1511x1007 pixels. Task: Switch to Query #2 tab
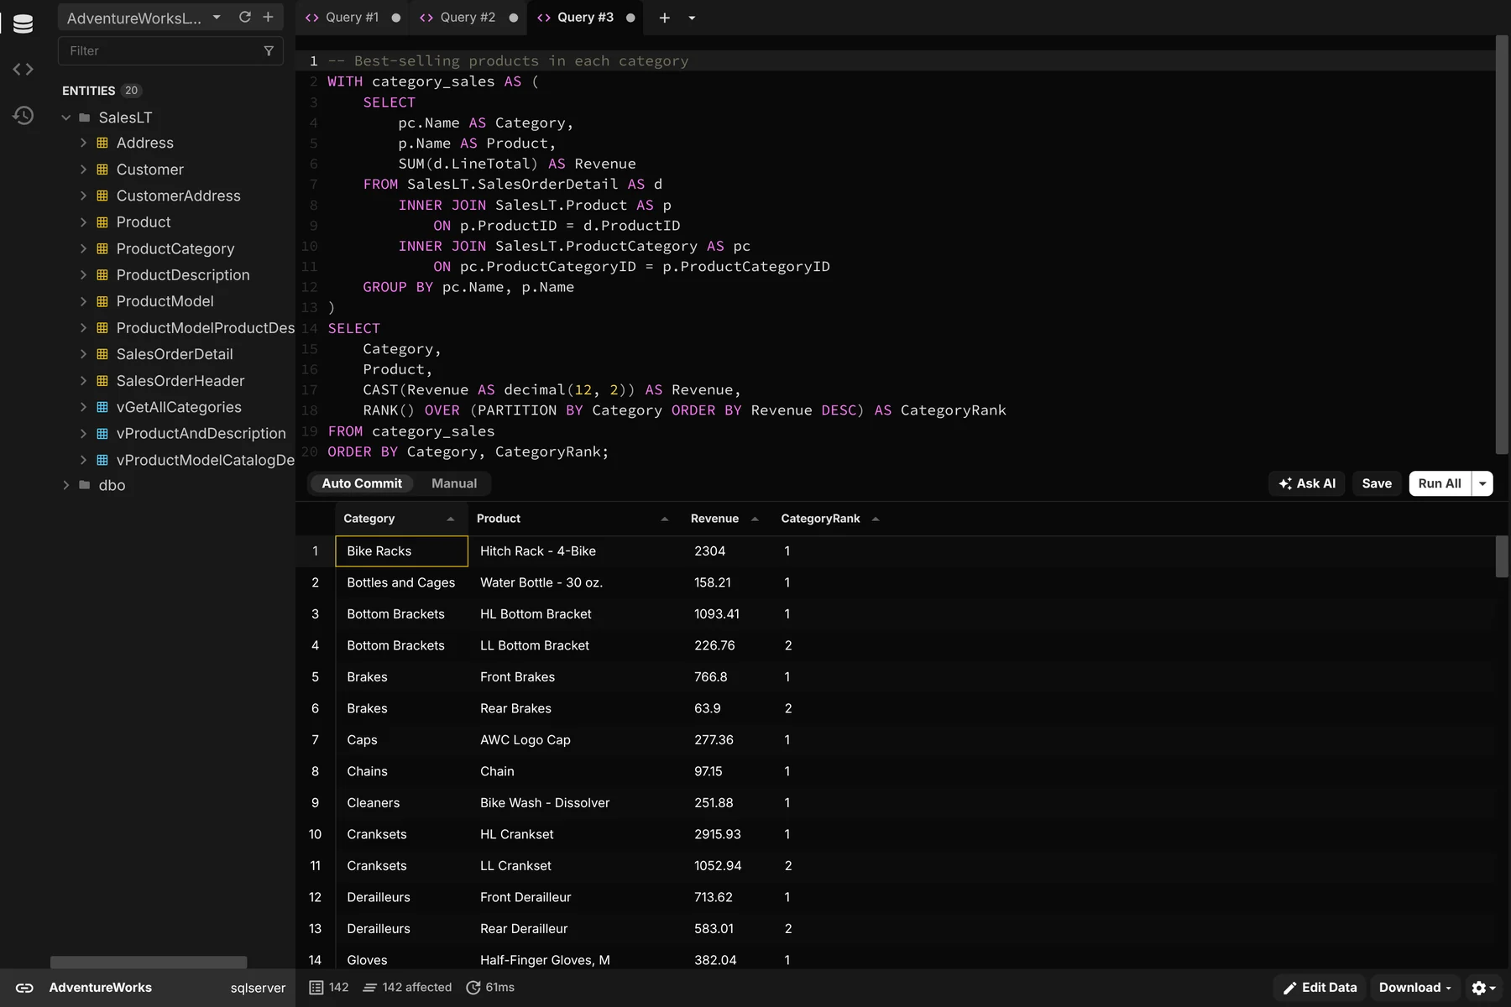(468, 18)
